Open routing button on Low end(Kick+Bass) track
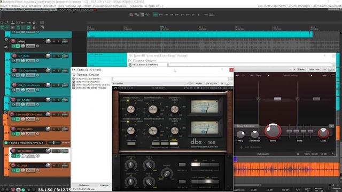The height and width of the screenshot is (192, 342). click(65, 114)
